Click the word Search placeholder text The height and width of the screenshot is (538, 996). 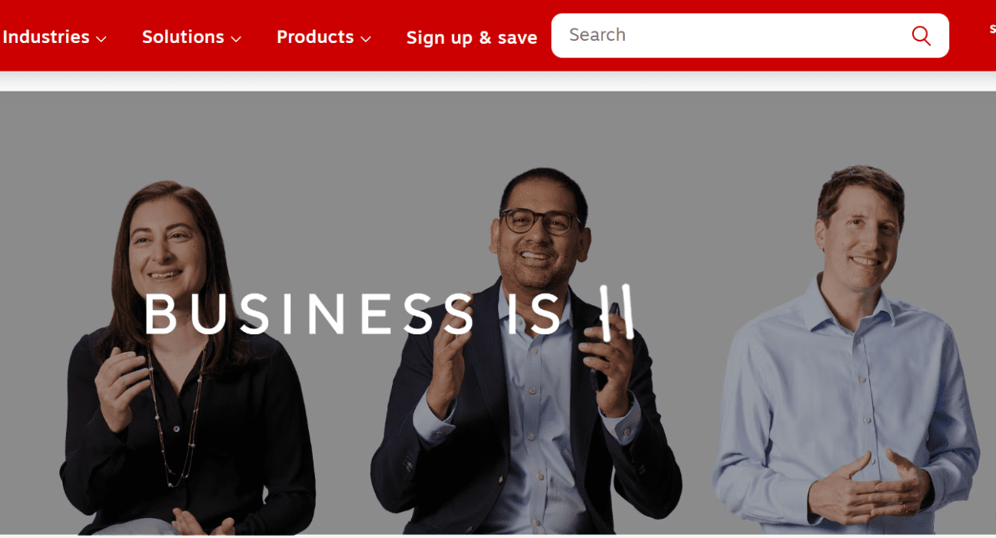(x=597, y=35)
